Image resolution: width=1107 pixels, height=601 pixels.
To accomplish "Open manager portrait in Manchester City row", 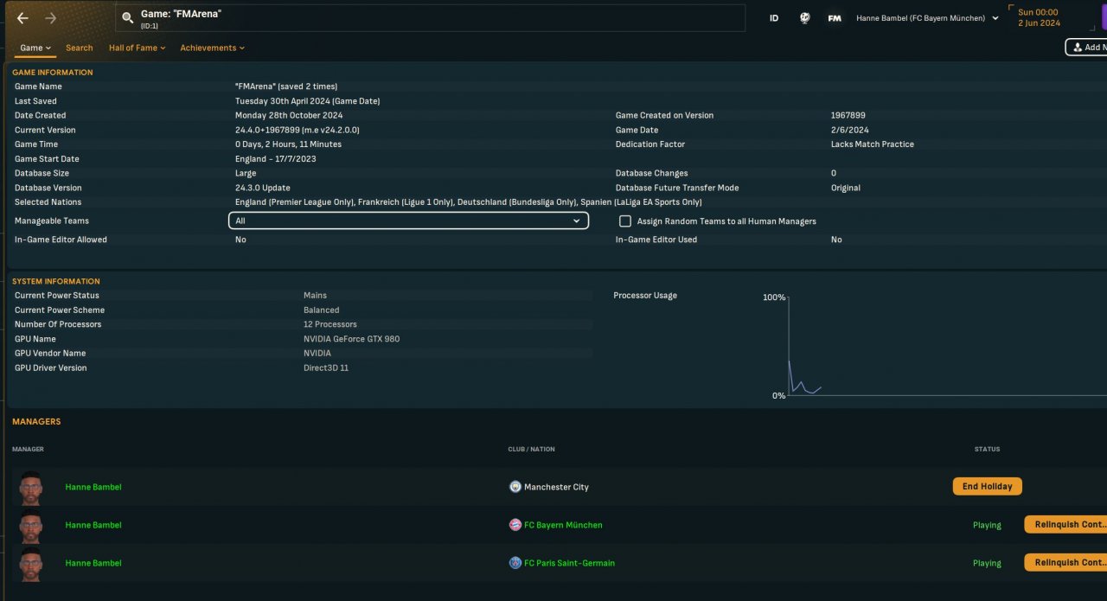I will click(30, 488).
